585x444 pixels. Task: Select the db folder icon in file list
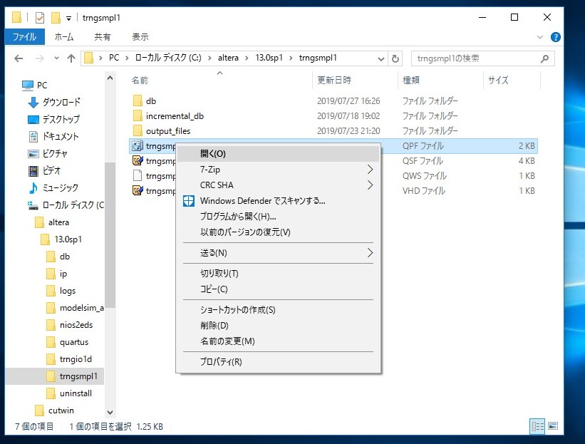coord(138,100)
